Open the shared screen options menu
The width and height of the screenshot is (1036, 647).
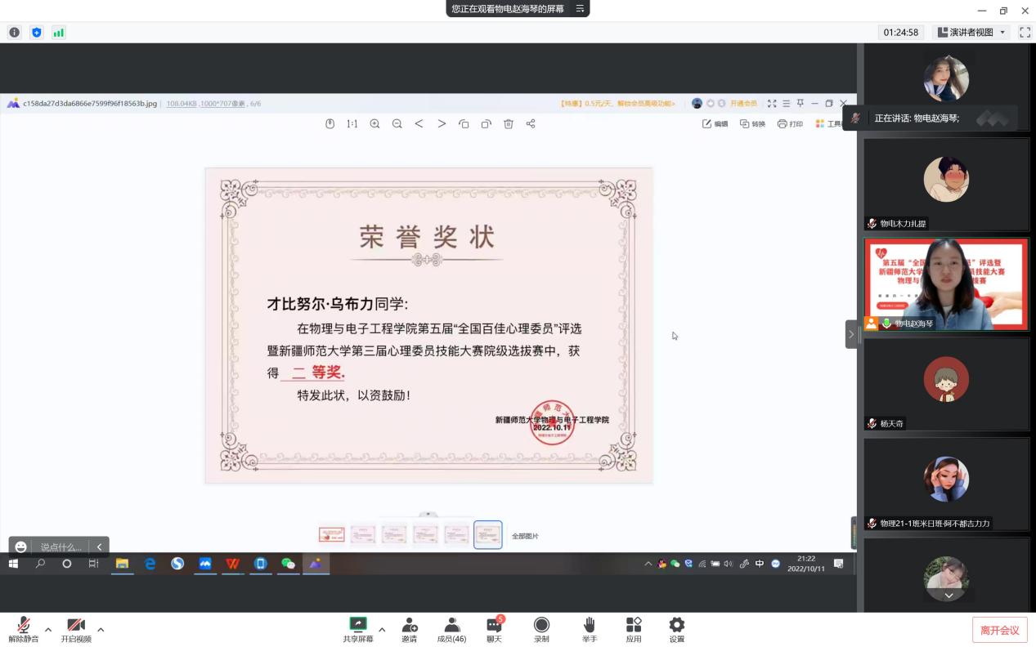580,9
